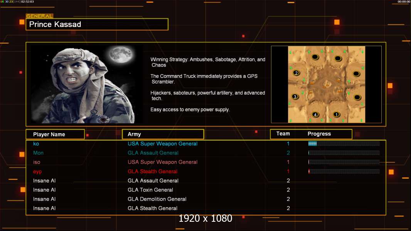Click the 02:52:03 timer readout
This screenshot has width=411, height=231.
click(27, 2)
